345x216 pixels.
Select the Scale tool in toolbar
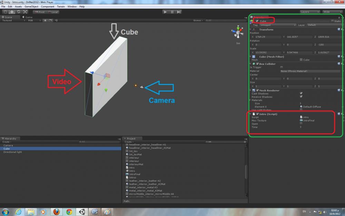point(25,12)
